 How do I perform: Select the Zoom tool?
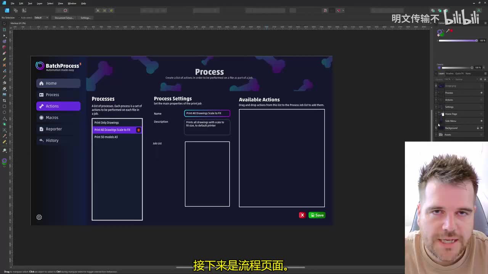click(x=4, y=150)
